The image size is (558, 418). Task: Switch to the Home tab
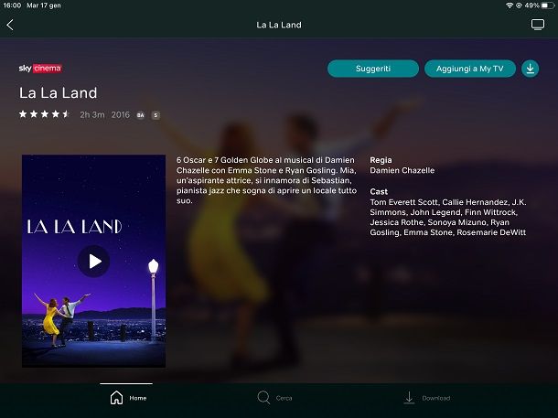tap(128, 398)
